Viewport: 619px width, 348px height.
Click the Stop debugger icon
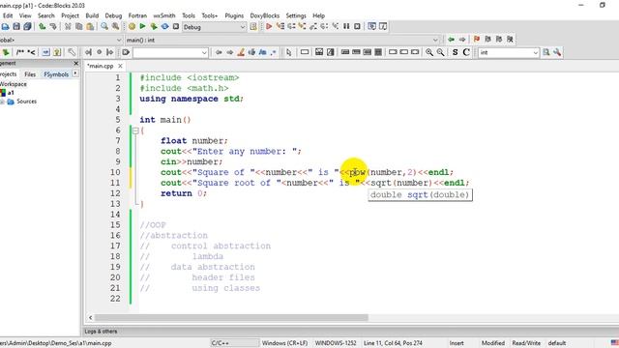point(357,26)
